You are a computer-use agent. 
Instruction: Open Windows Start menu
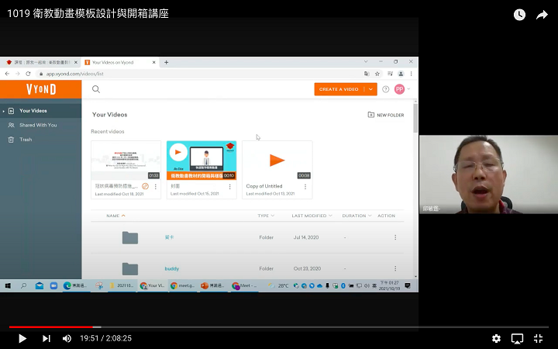tap(8, 285)
